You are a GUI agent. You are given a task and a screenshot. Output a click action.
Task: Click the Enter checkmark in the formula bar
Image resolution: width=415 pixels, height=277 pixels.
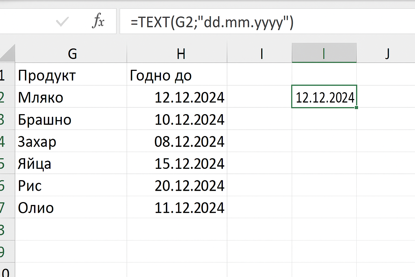click(62, 22)
